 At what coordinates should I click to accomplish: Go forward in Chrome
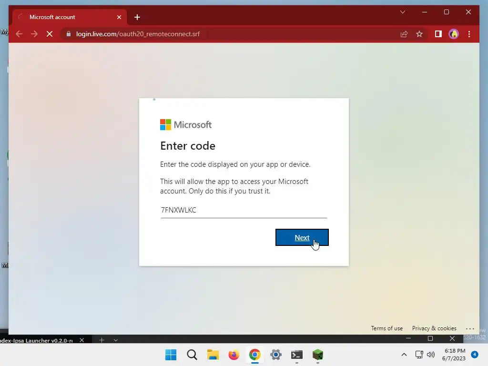[34, 34]
